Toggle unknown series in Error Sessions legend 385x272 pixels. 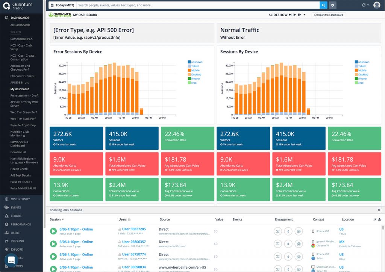tap(195, 62)
